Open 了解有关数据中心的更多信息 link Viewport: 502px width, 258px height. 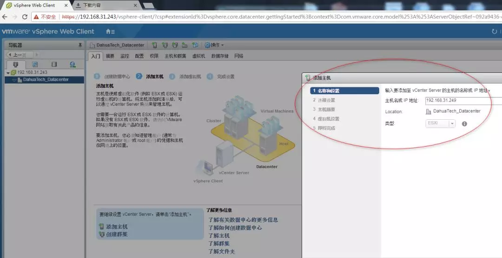(x=243, y=219)
